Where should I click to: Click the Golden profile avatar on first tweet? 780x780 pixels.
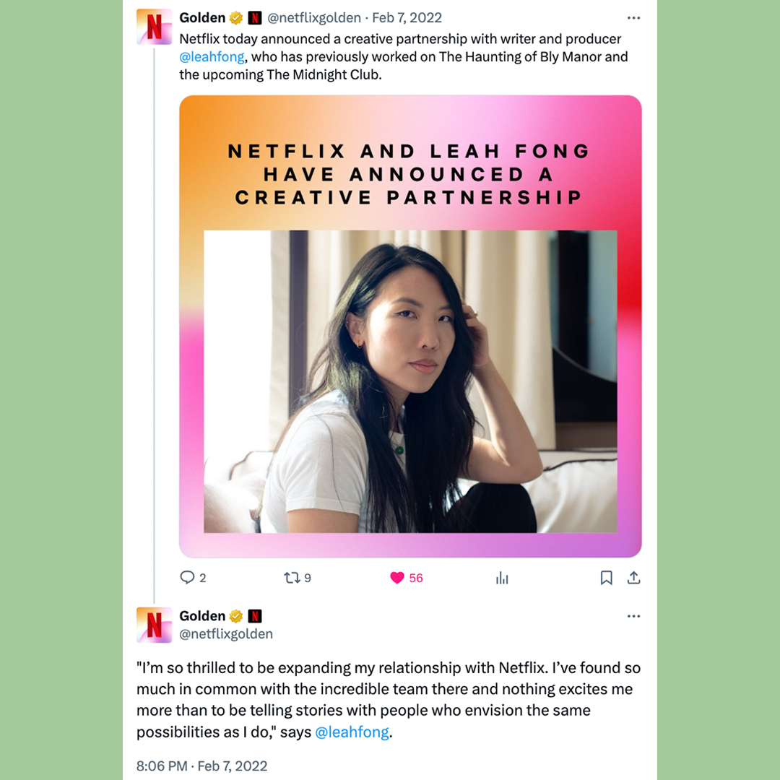pos(155,27)
